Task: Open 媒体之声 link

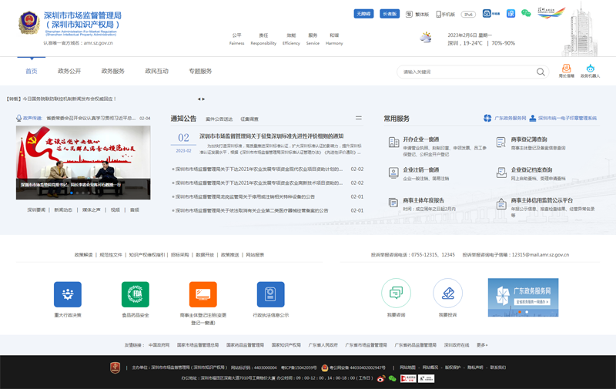Action: (92, 210)
